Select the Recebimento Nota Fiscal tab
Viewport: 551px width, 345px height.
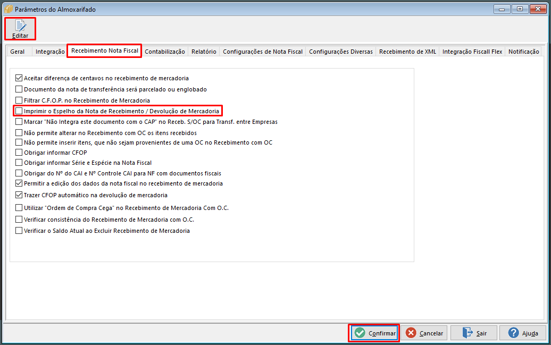point(104,51)
